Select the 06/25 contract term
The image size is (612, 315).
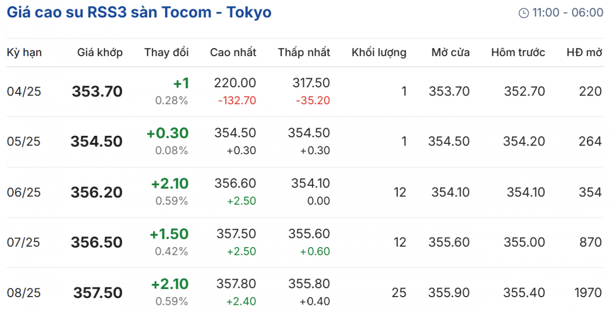23,192
